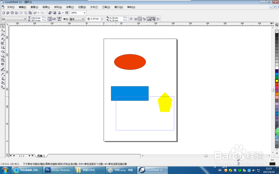Select the Eyedropper tool
279x174 pixels.
click(3, 74)
